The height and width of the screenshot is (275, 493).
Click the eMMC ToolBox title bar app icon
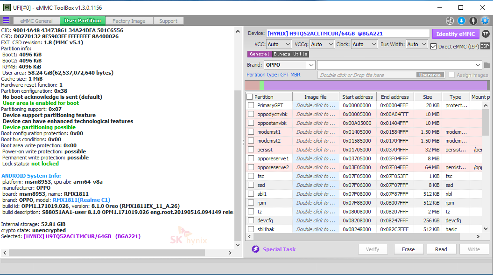tap(7, 7)
